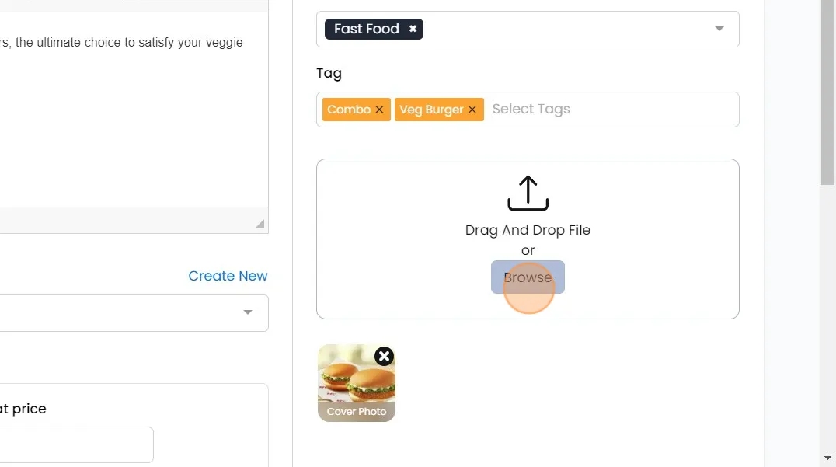
Task: Click the Veg Burger tag label
Action: click(x=431, y=110)
